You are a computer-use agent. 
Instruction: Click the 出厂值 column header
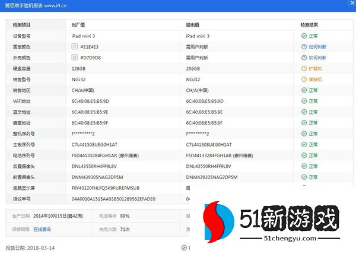click(78, 25)
